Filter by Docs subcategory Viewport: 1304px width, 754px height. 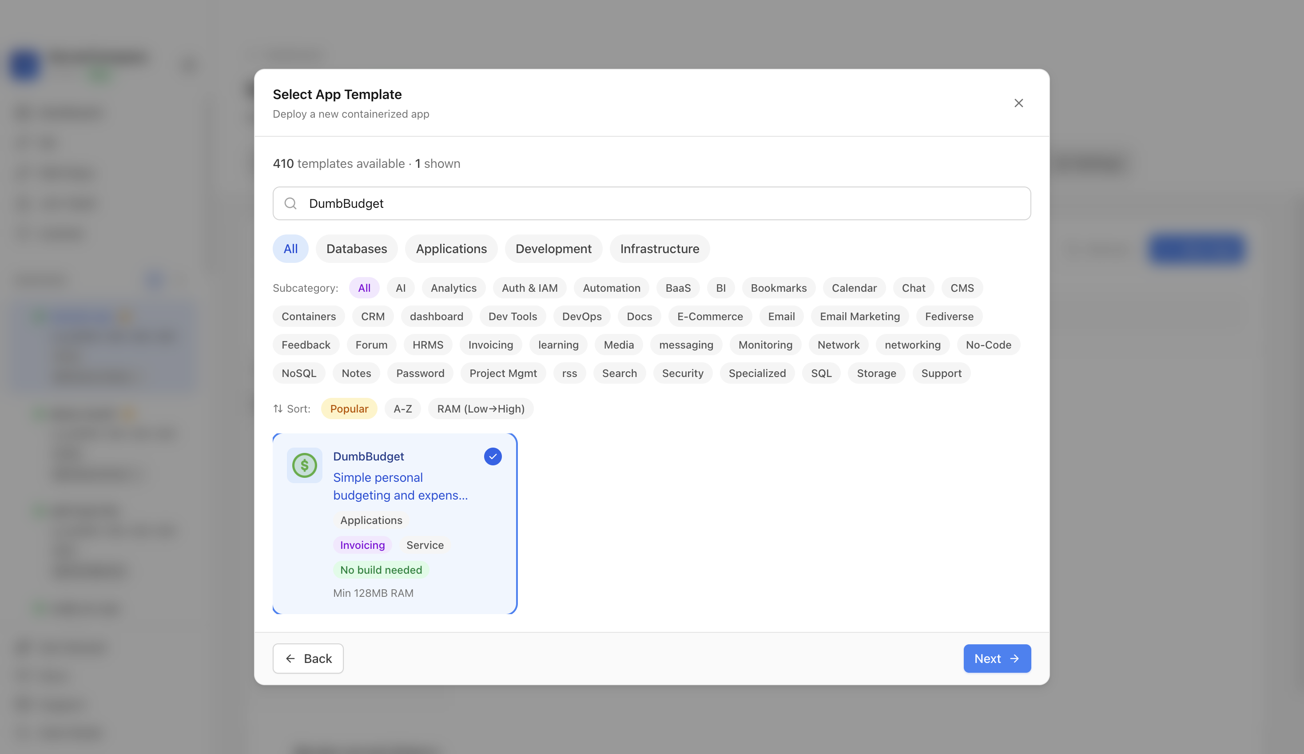pos(639,316)
